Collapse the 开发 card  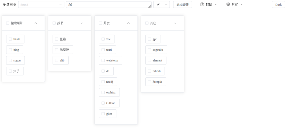click(129, 23)
